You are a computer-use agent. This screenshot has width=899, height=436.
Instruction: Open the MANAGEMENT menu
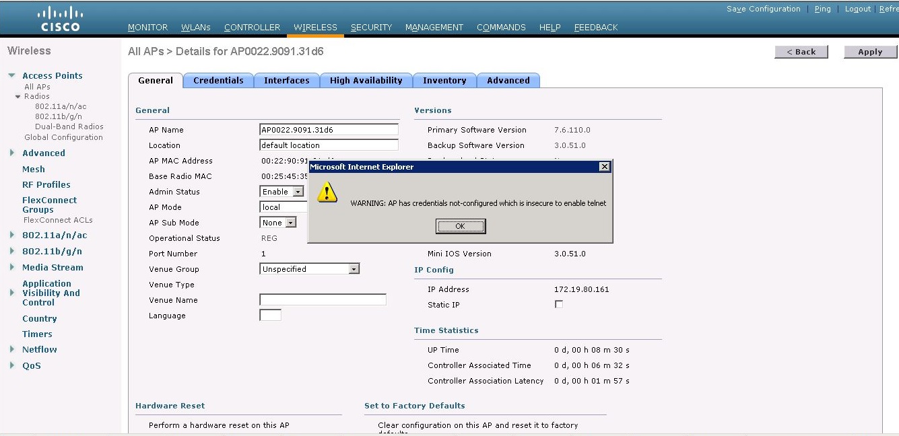(x=434, y=28)
